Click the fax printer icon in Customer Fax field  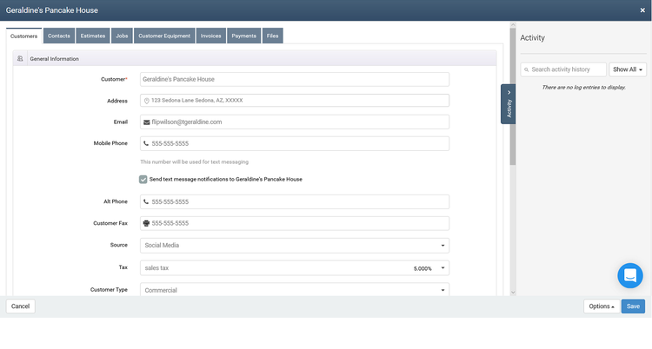click(146, 223)
